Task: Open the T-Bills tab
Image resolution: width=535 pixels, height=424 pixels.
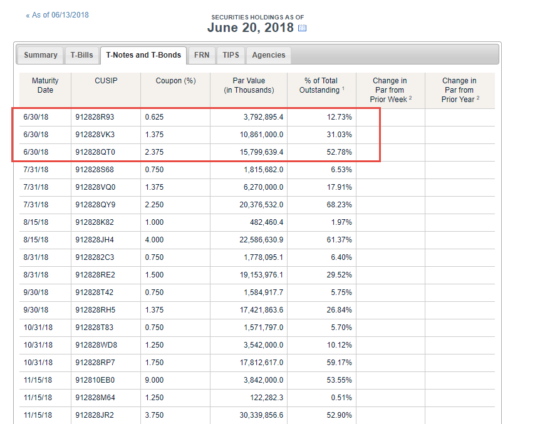Action: click(81, 55)
